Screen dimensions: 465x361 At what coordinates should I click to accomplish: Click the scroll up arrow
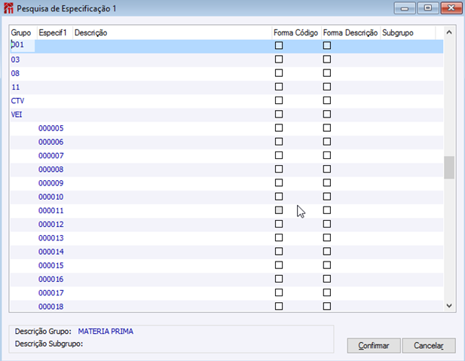(x=449, y=32)
